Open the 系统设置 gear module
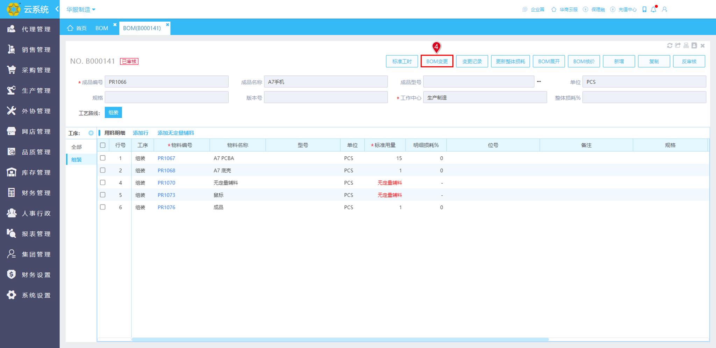Viewport: 716px width, 348px height. tap(30, 295)
